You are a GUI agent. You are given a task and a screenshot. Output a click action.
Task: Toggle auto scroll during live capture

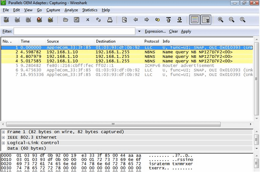point(206,20)
